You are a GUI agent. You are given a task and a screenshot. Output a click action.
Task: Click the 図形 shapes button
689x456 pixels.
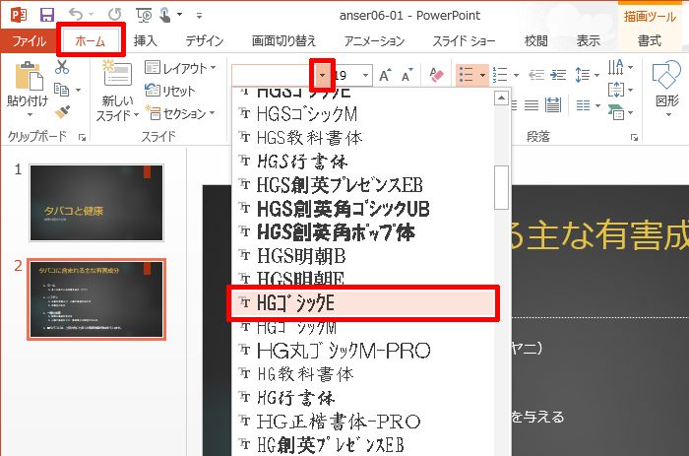tap(668, 88)
